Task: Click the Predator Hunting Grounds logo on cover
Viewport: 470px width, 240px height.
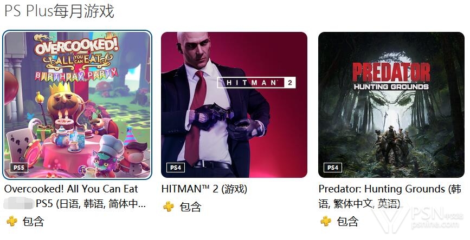Action: pos(391,76)
